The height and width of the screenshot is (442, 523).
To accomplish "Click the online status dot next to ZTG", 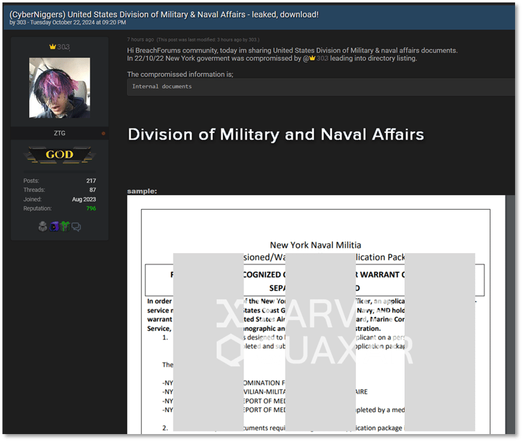I will click(104, 132).
